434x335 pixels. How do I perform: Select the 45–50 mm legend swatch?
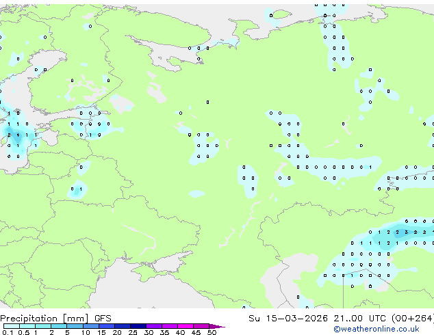(x=201, y=326)
